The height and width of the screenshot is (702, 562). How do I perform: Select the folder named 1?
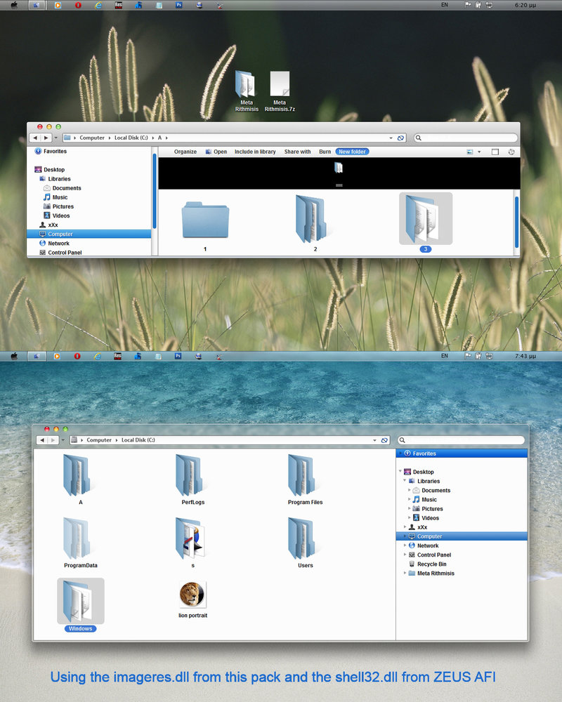click(205, 226)
